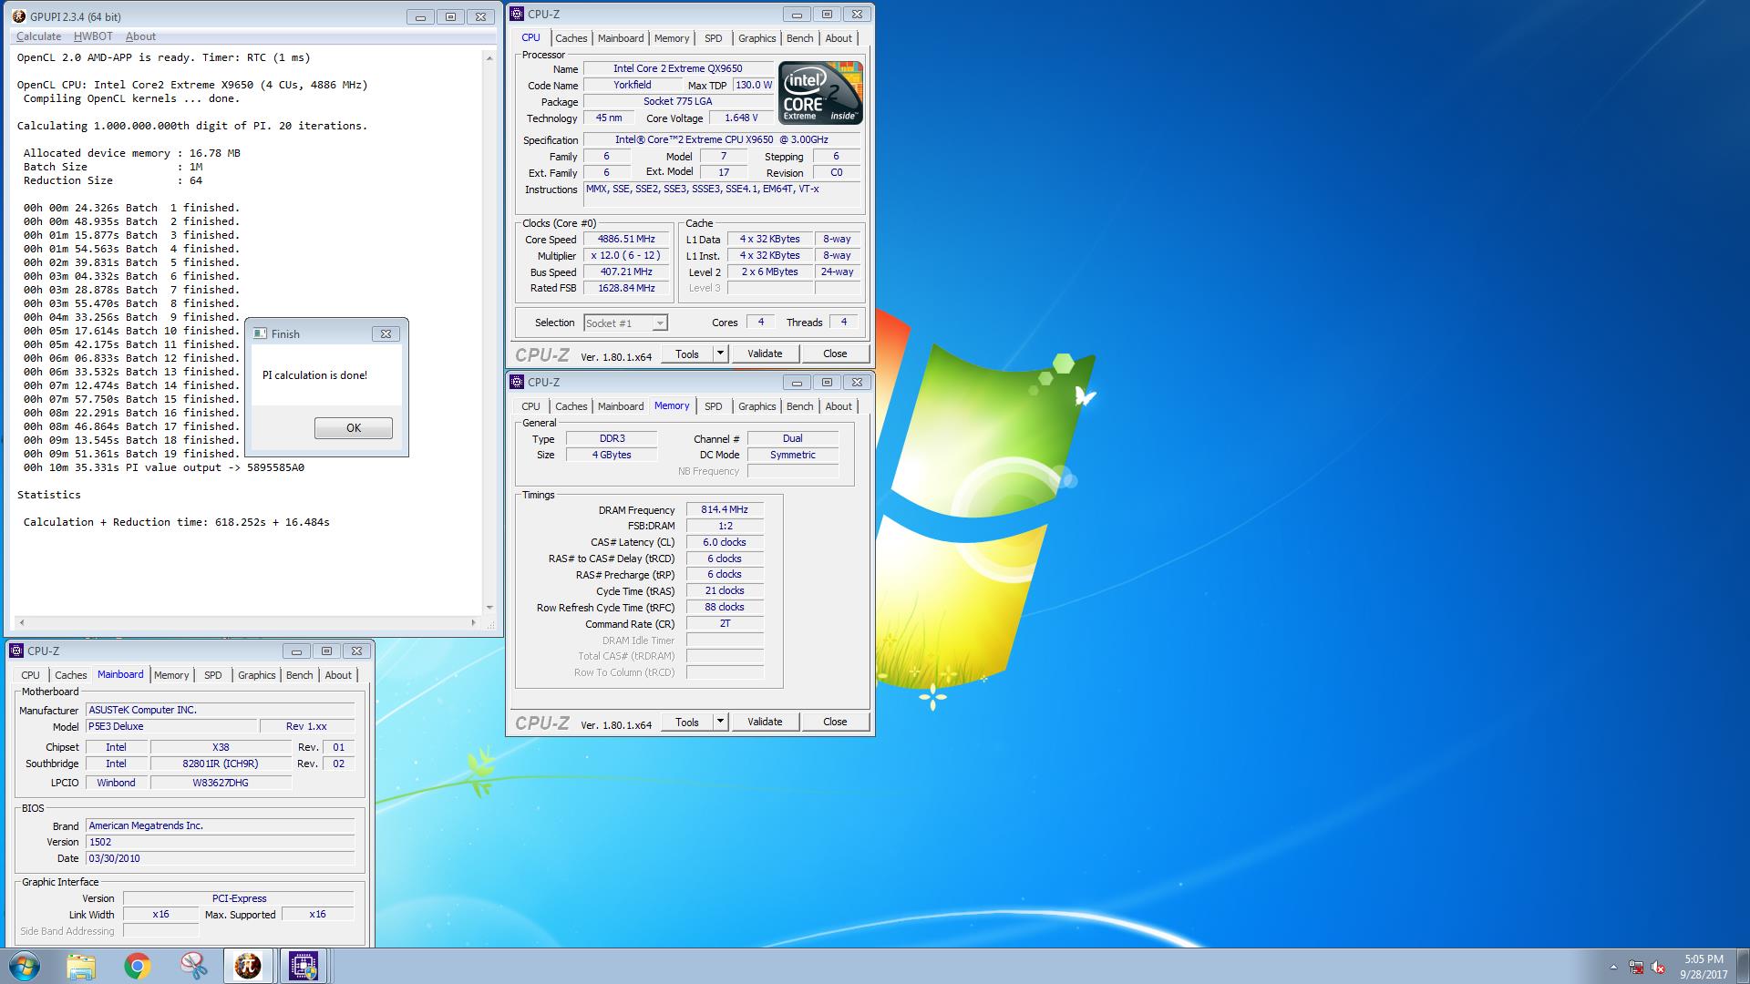Expand Tools arrow in top CPU-Z window

coord(720,354)
